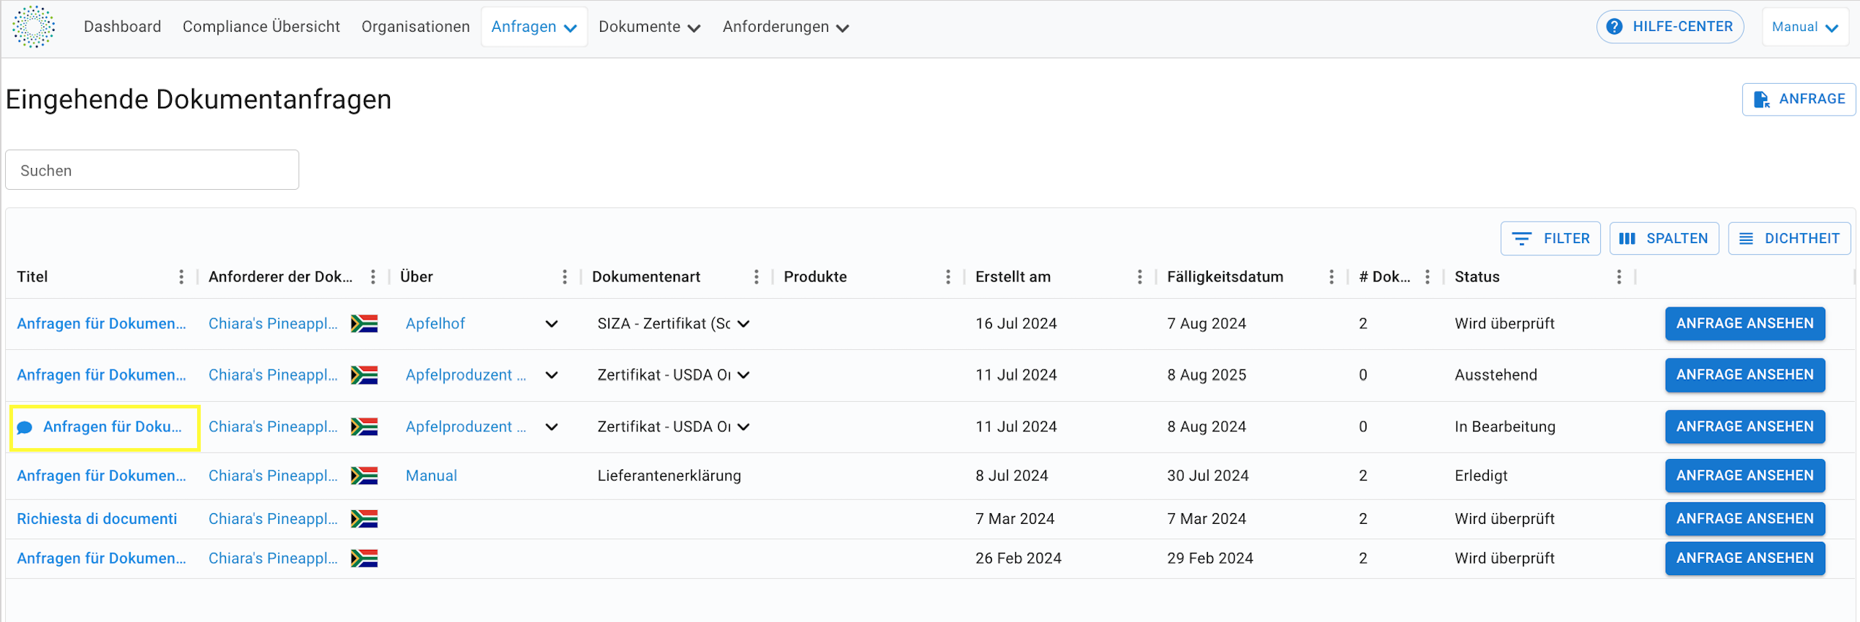The image size is (1860, 622).
Task: Click the chat bubble icon in In Bearbeitung row
Action: click(x=25, y=428)
